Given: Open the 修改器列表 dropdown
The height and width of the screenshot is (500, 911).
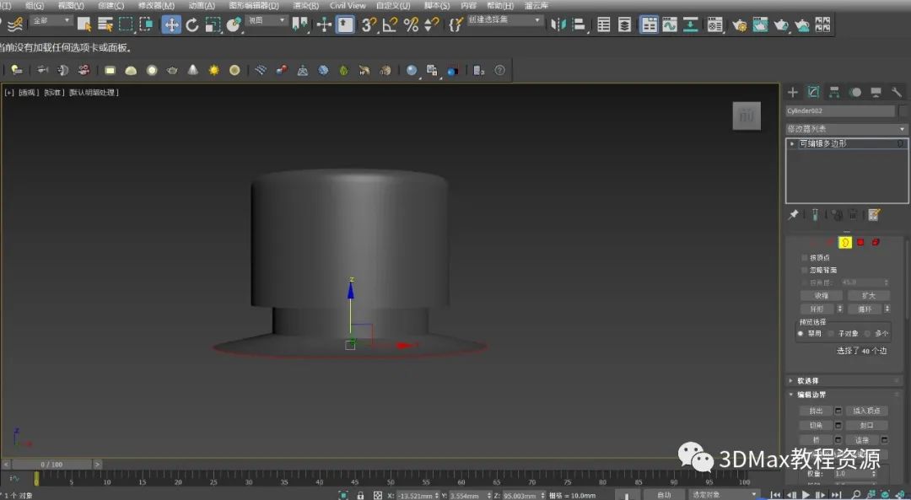Looking at the screenshot, I should [845, 129].
